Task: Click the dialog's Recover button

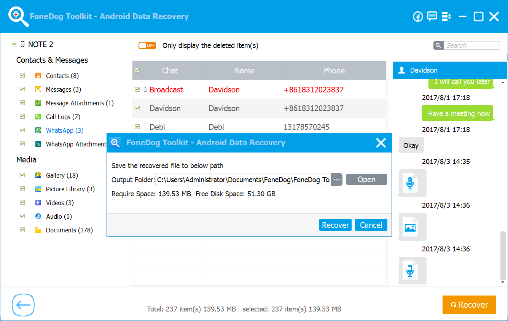Action: (335, 225)
